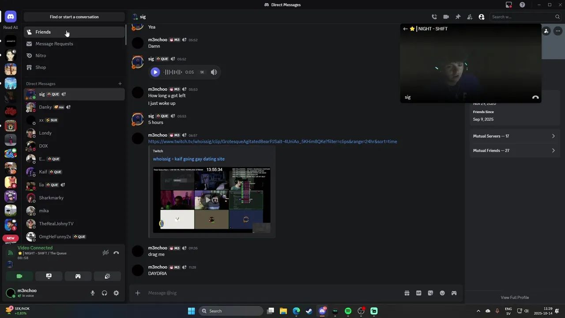This screenshot has height=318, width=565.
Task: Add friends to DM icon
Action: [470, 17]
